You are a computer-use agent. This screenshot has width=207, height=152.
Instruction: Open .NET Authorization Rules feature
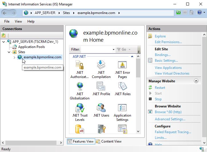coord(80,69)
